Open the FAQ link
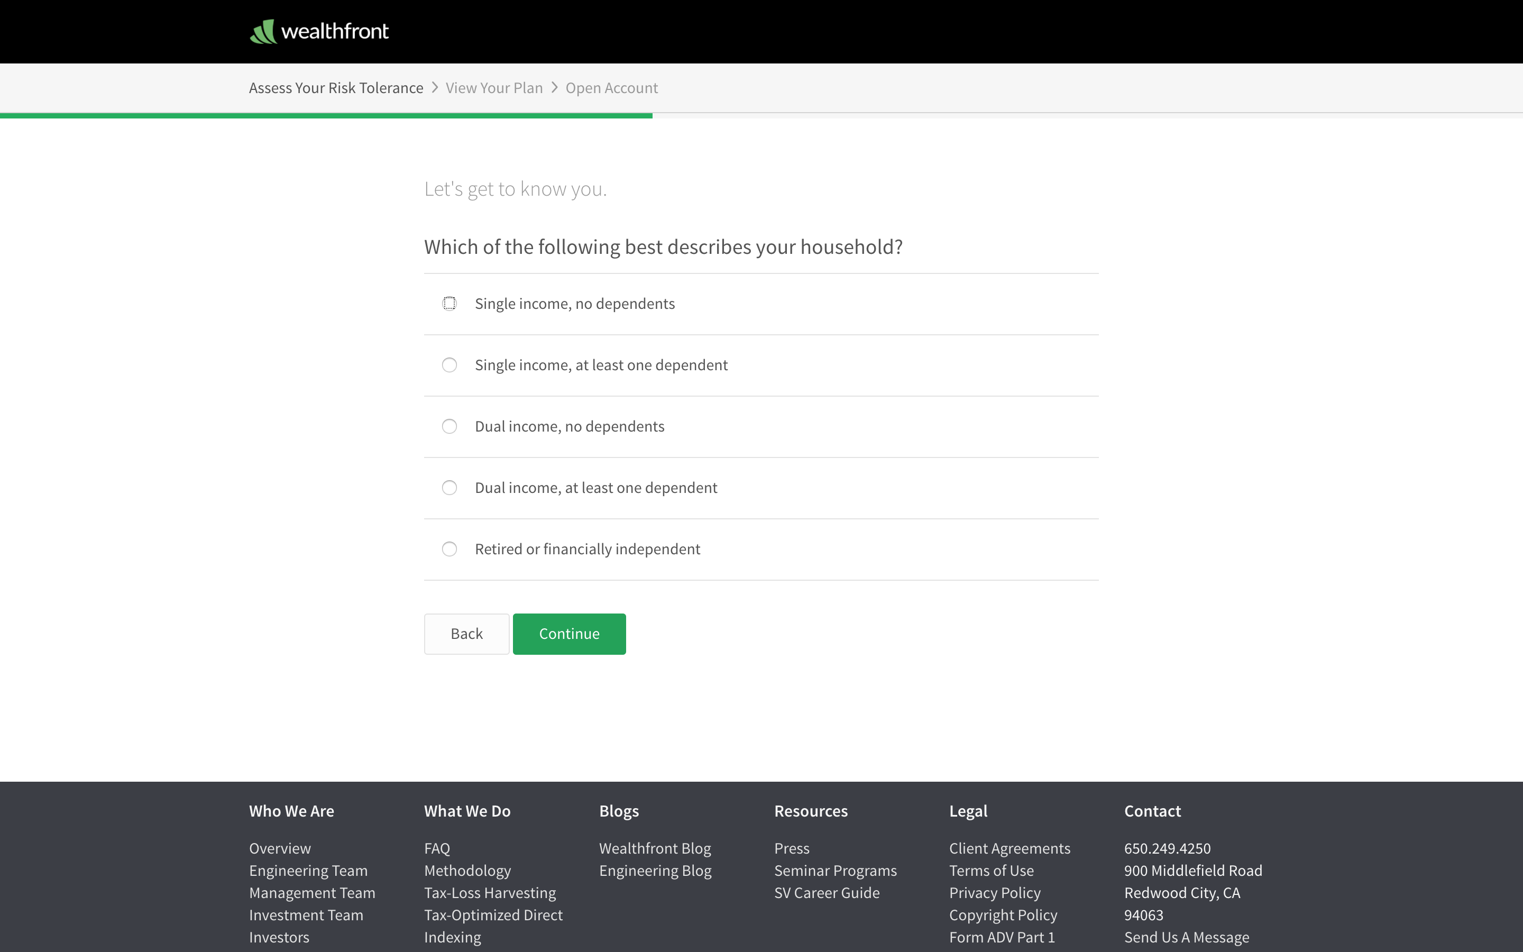This screenshot has height=952, width=1523. 437,848
